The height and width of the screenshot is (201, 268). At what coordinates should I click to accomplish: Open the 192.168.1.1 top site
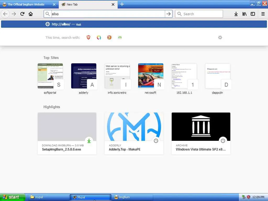point(184,79)
